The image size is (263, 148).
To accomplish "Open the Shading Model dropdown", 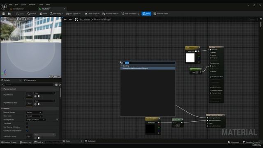I will (36, 120).
